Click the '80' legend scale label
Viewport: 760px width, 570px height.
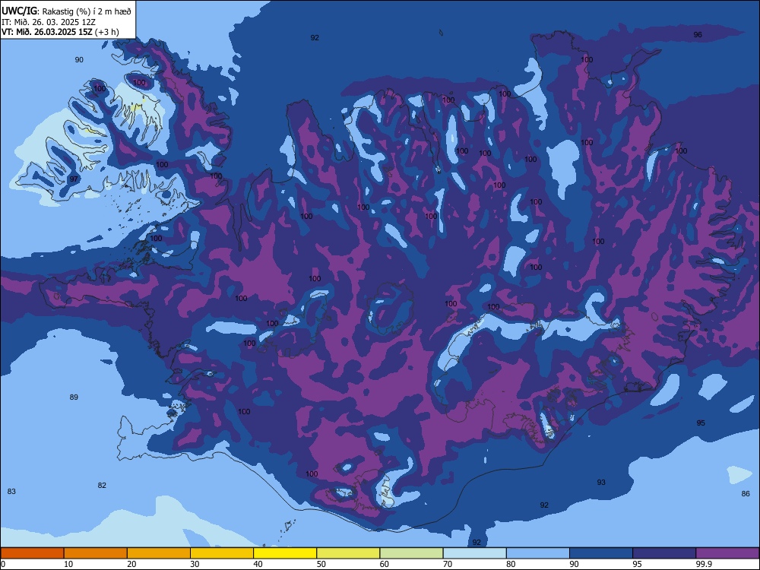(x=511, y=564)
